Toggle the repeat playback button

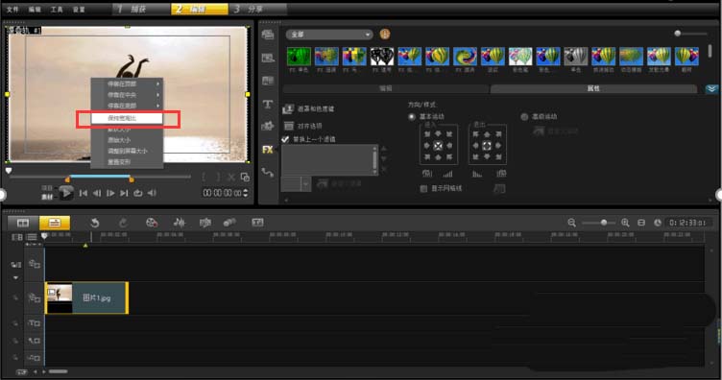[137, 193]
